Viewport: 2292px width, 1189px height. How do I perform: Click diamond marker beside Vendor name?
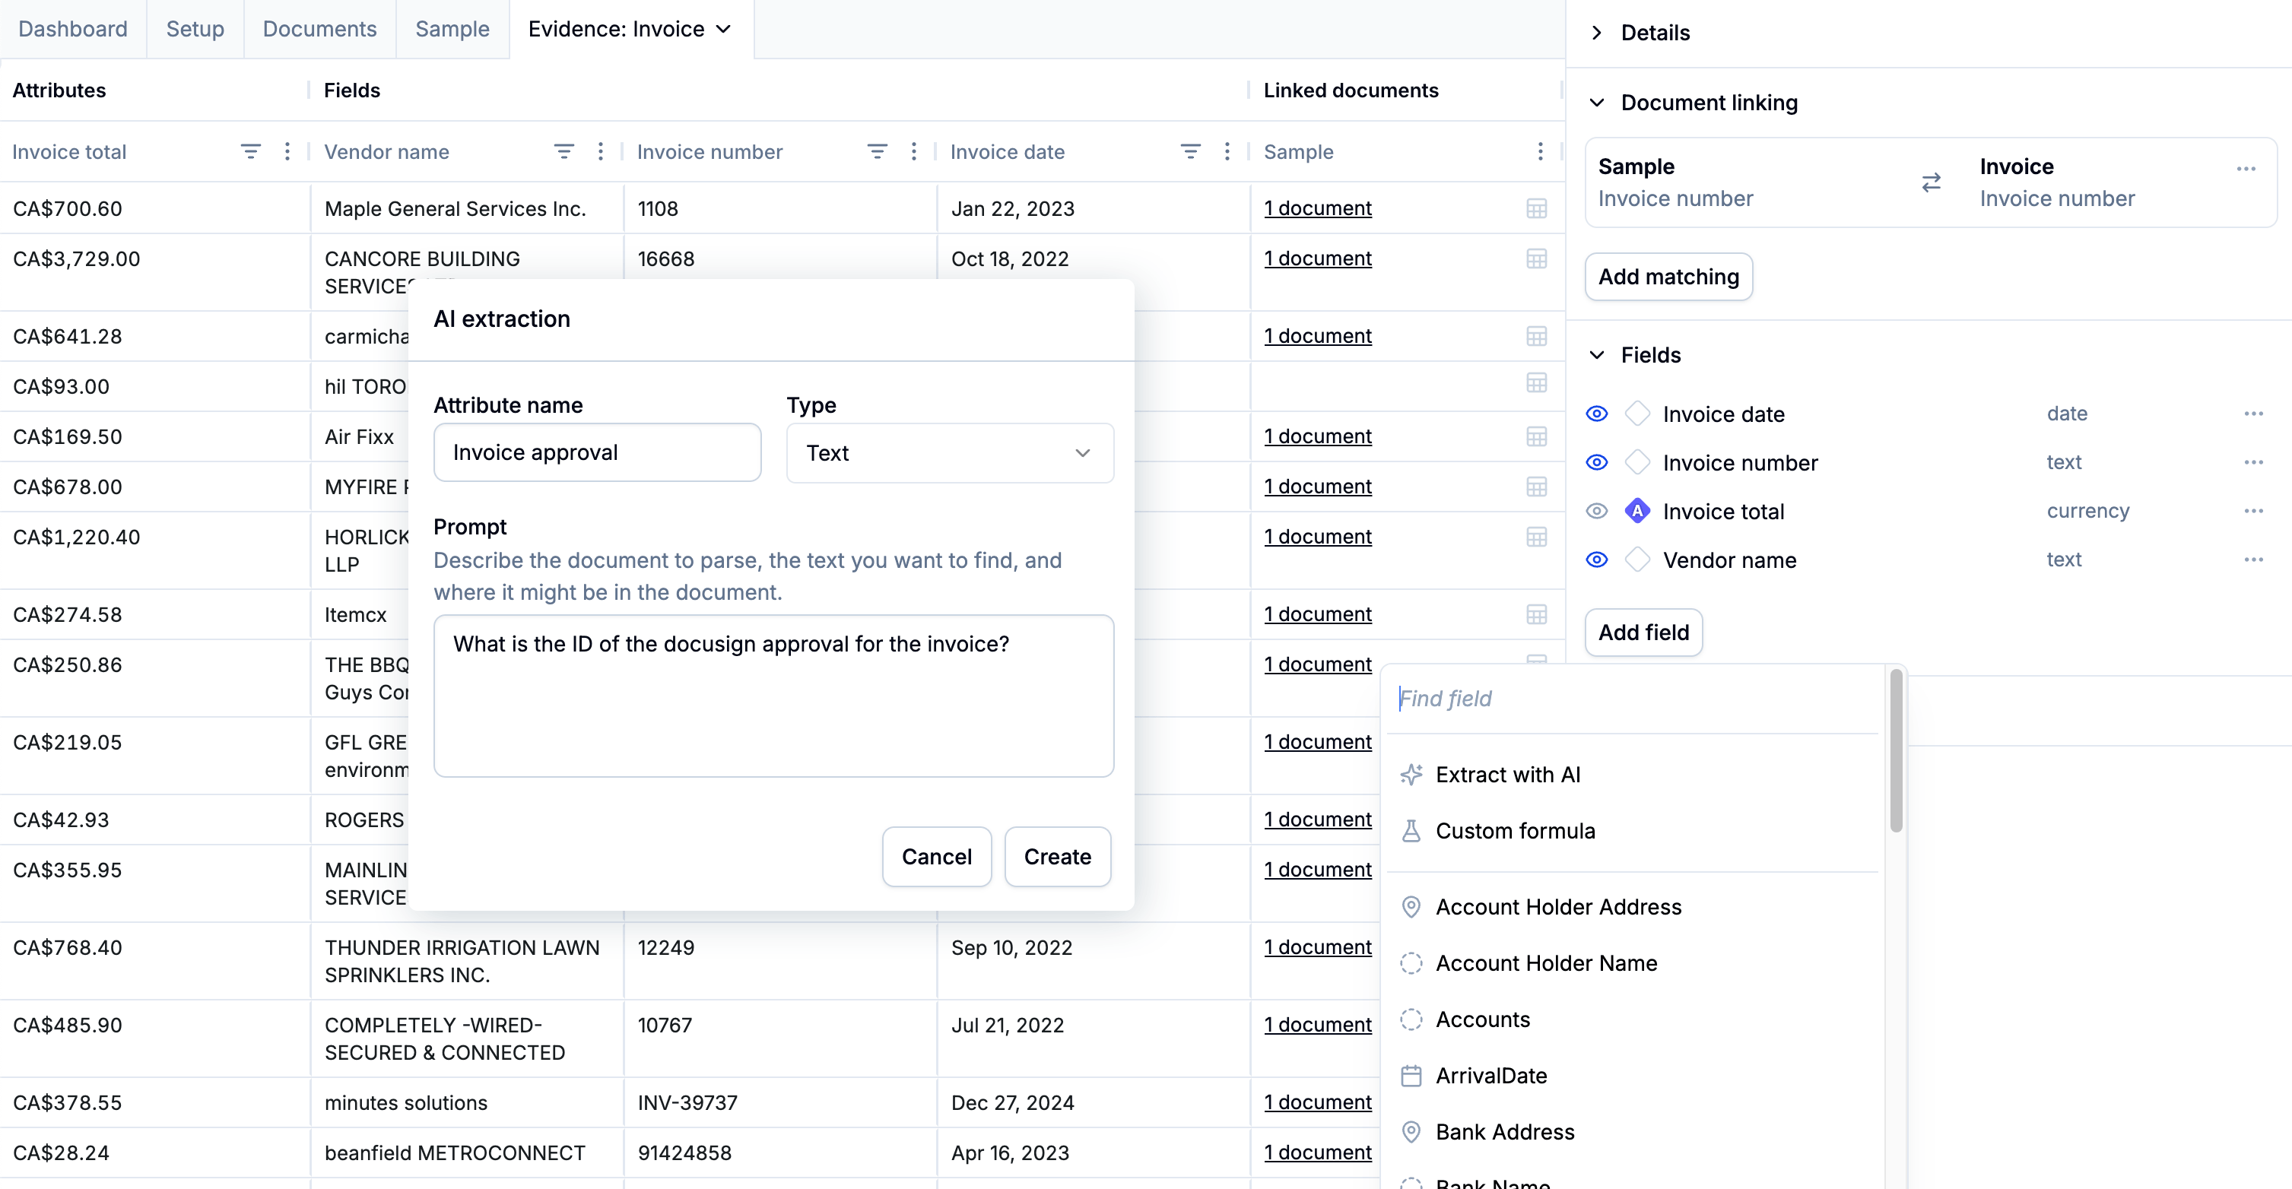[1637, 560]
